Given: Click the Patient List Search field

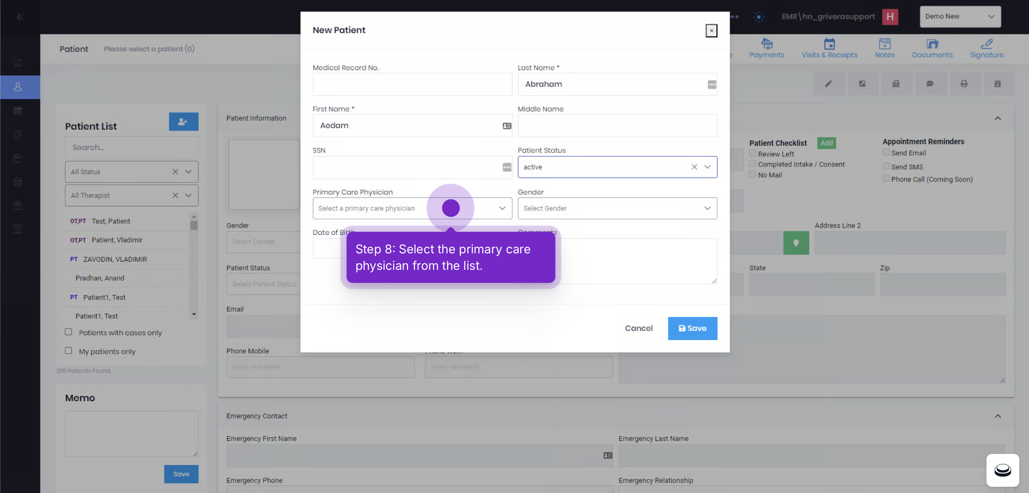Looking at the screenshot, I should (x=132, y=148).
